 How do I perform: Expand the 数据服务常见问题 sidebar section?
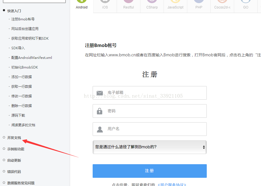pyautogui.click(x=21, y=183)
